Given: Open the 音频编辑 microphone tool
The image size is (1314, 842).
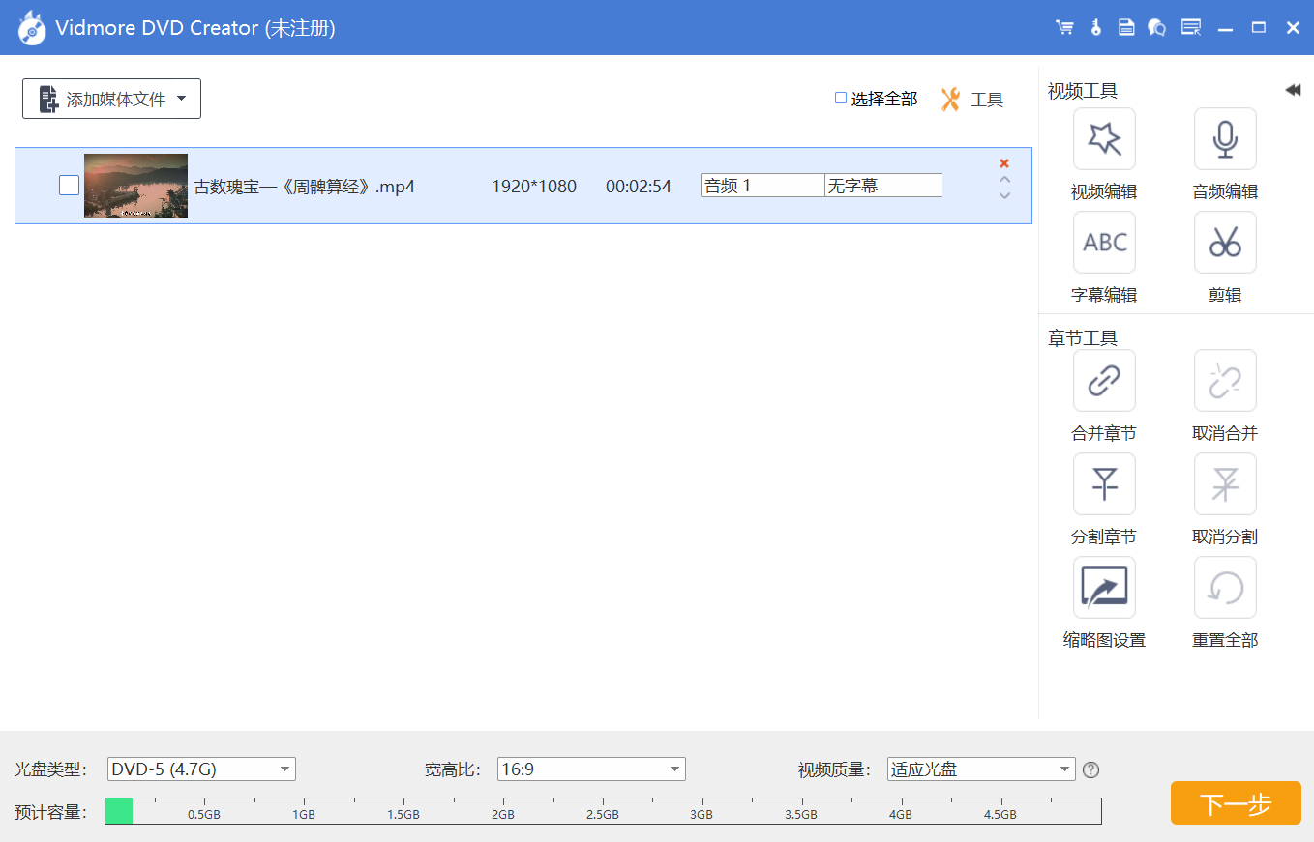Looking at the screenshot, I should [x=1225, y=139].
